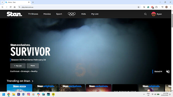
Task: Open volume control in system tray
Action: tap(155, 94)
